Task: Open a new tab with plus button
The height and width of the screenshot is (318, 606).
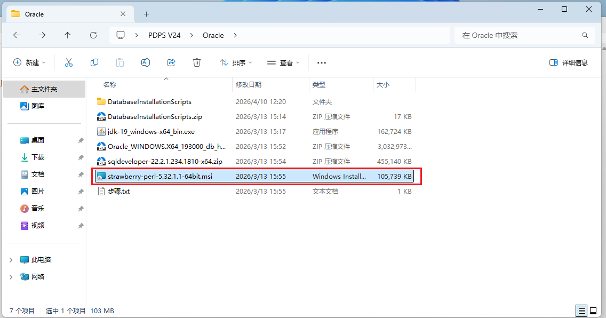Action: tap(146, 14)
